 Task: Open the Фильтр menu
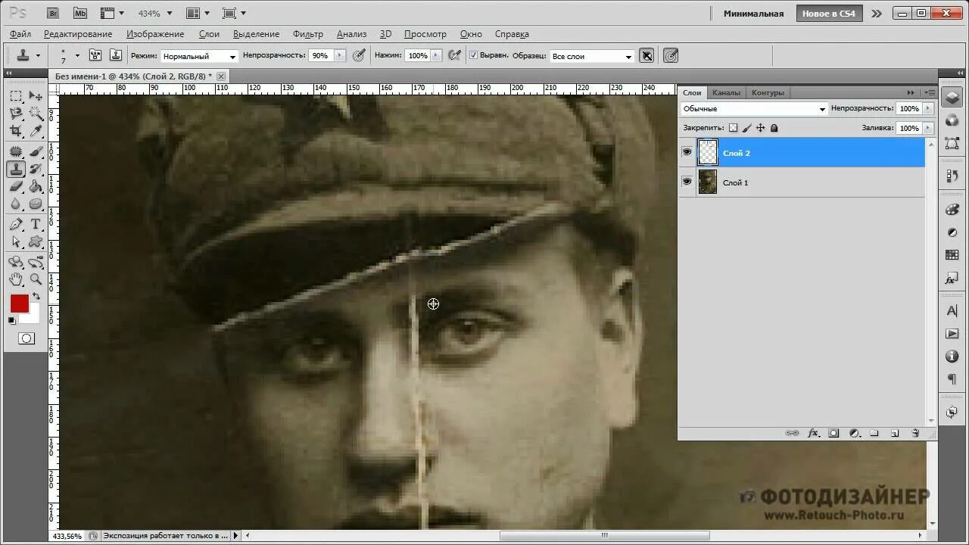(x=307, y=34)
